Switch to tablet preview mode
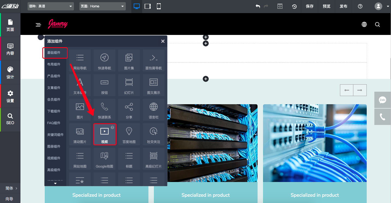Screen dimensions: 391x203 (x=148, y=6)
